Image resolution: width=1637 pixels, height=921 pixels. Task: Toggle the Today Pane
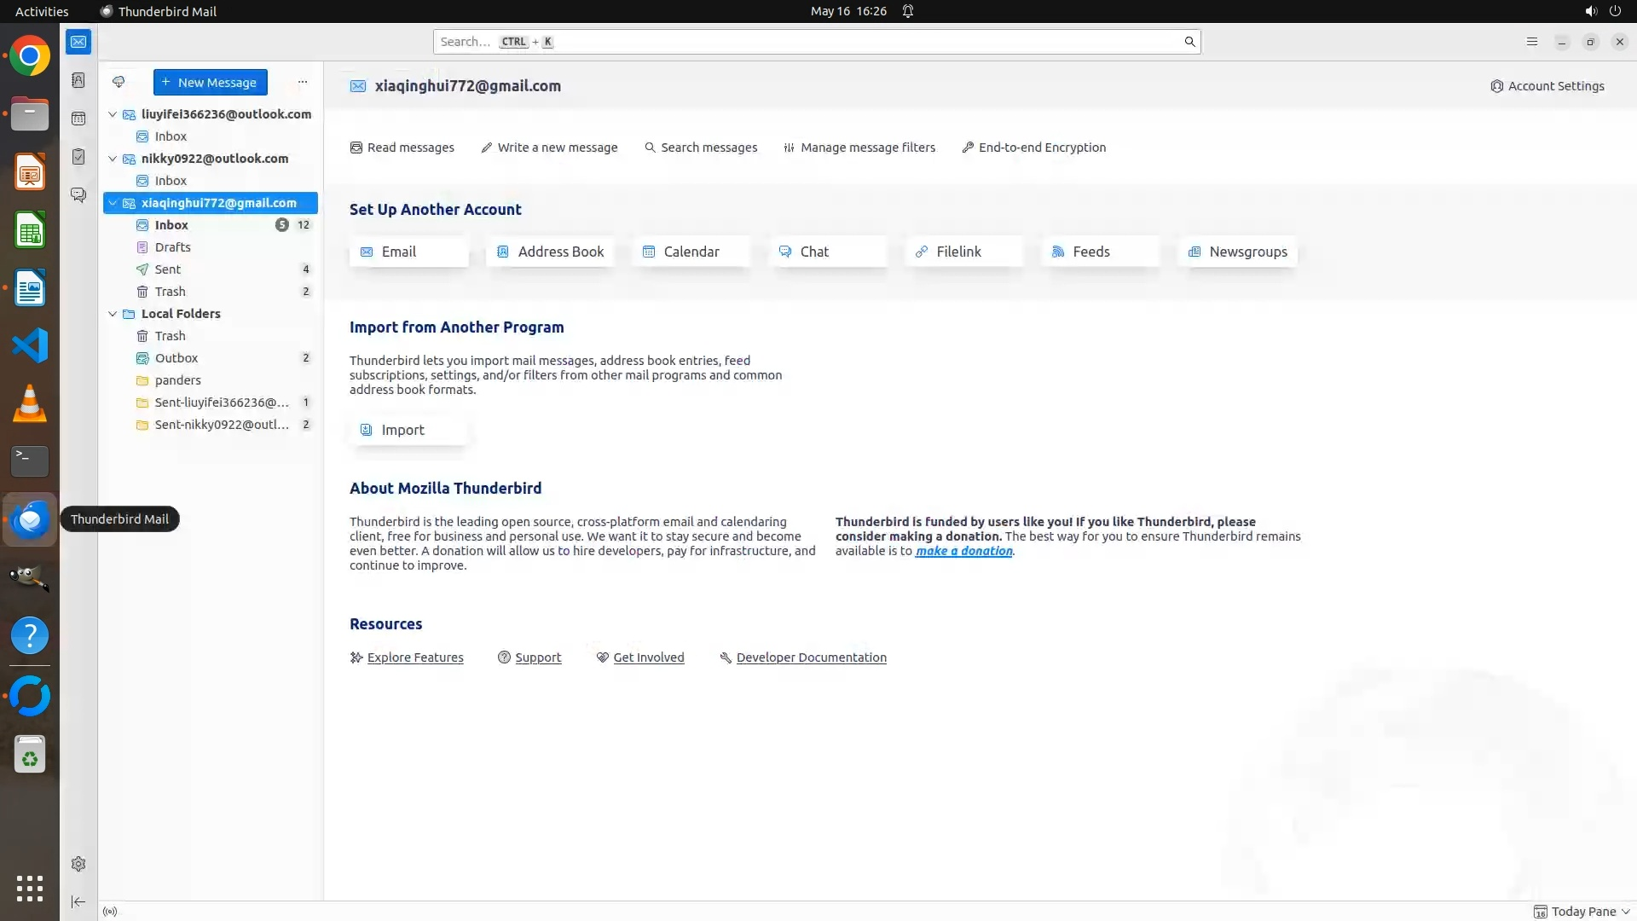pos(1582,912)
